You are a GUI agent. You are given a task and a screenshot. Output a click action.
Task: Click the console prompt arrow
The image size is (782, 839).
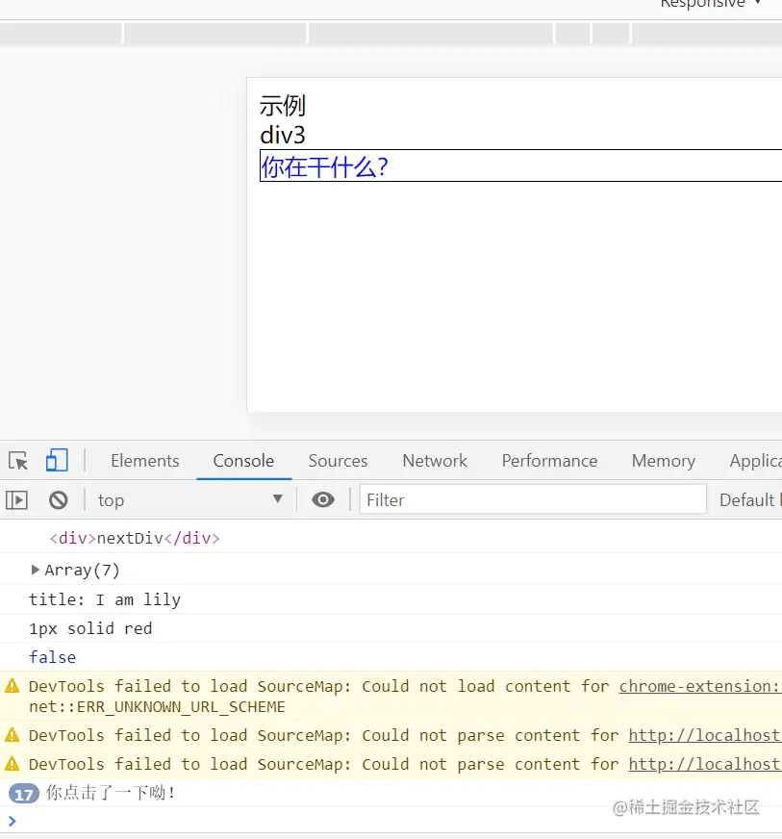pos(13,821)
